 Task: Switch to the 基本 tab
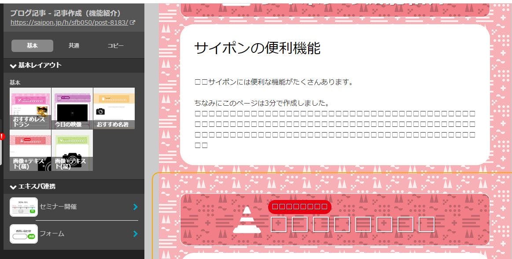[x=32, y=46]
